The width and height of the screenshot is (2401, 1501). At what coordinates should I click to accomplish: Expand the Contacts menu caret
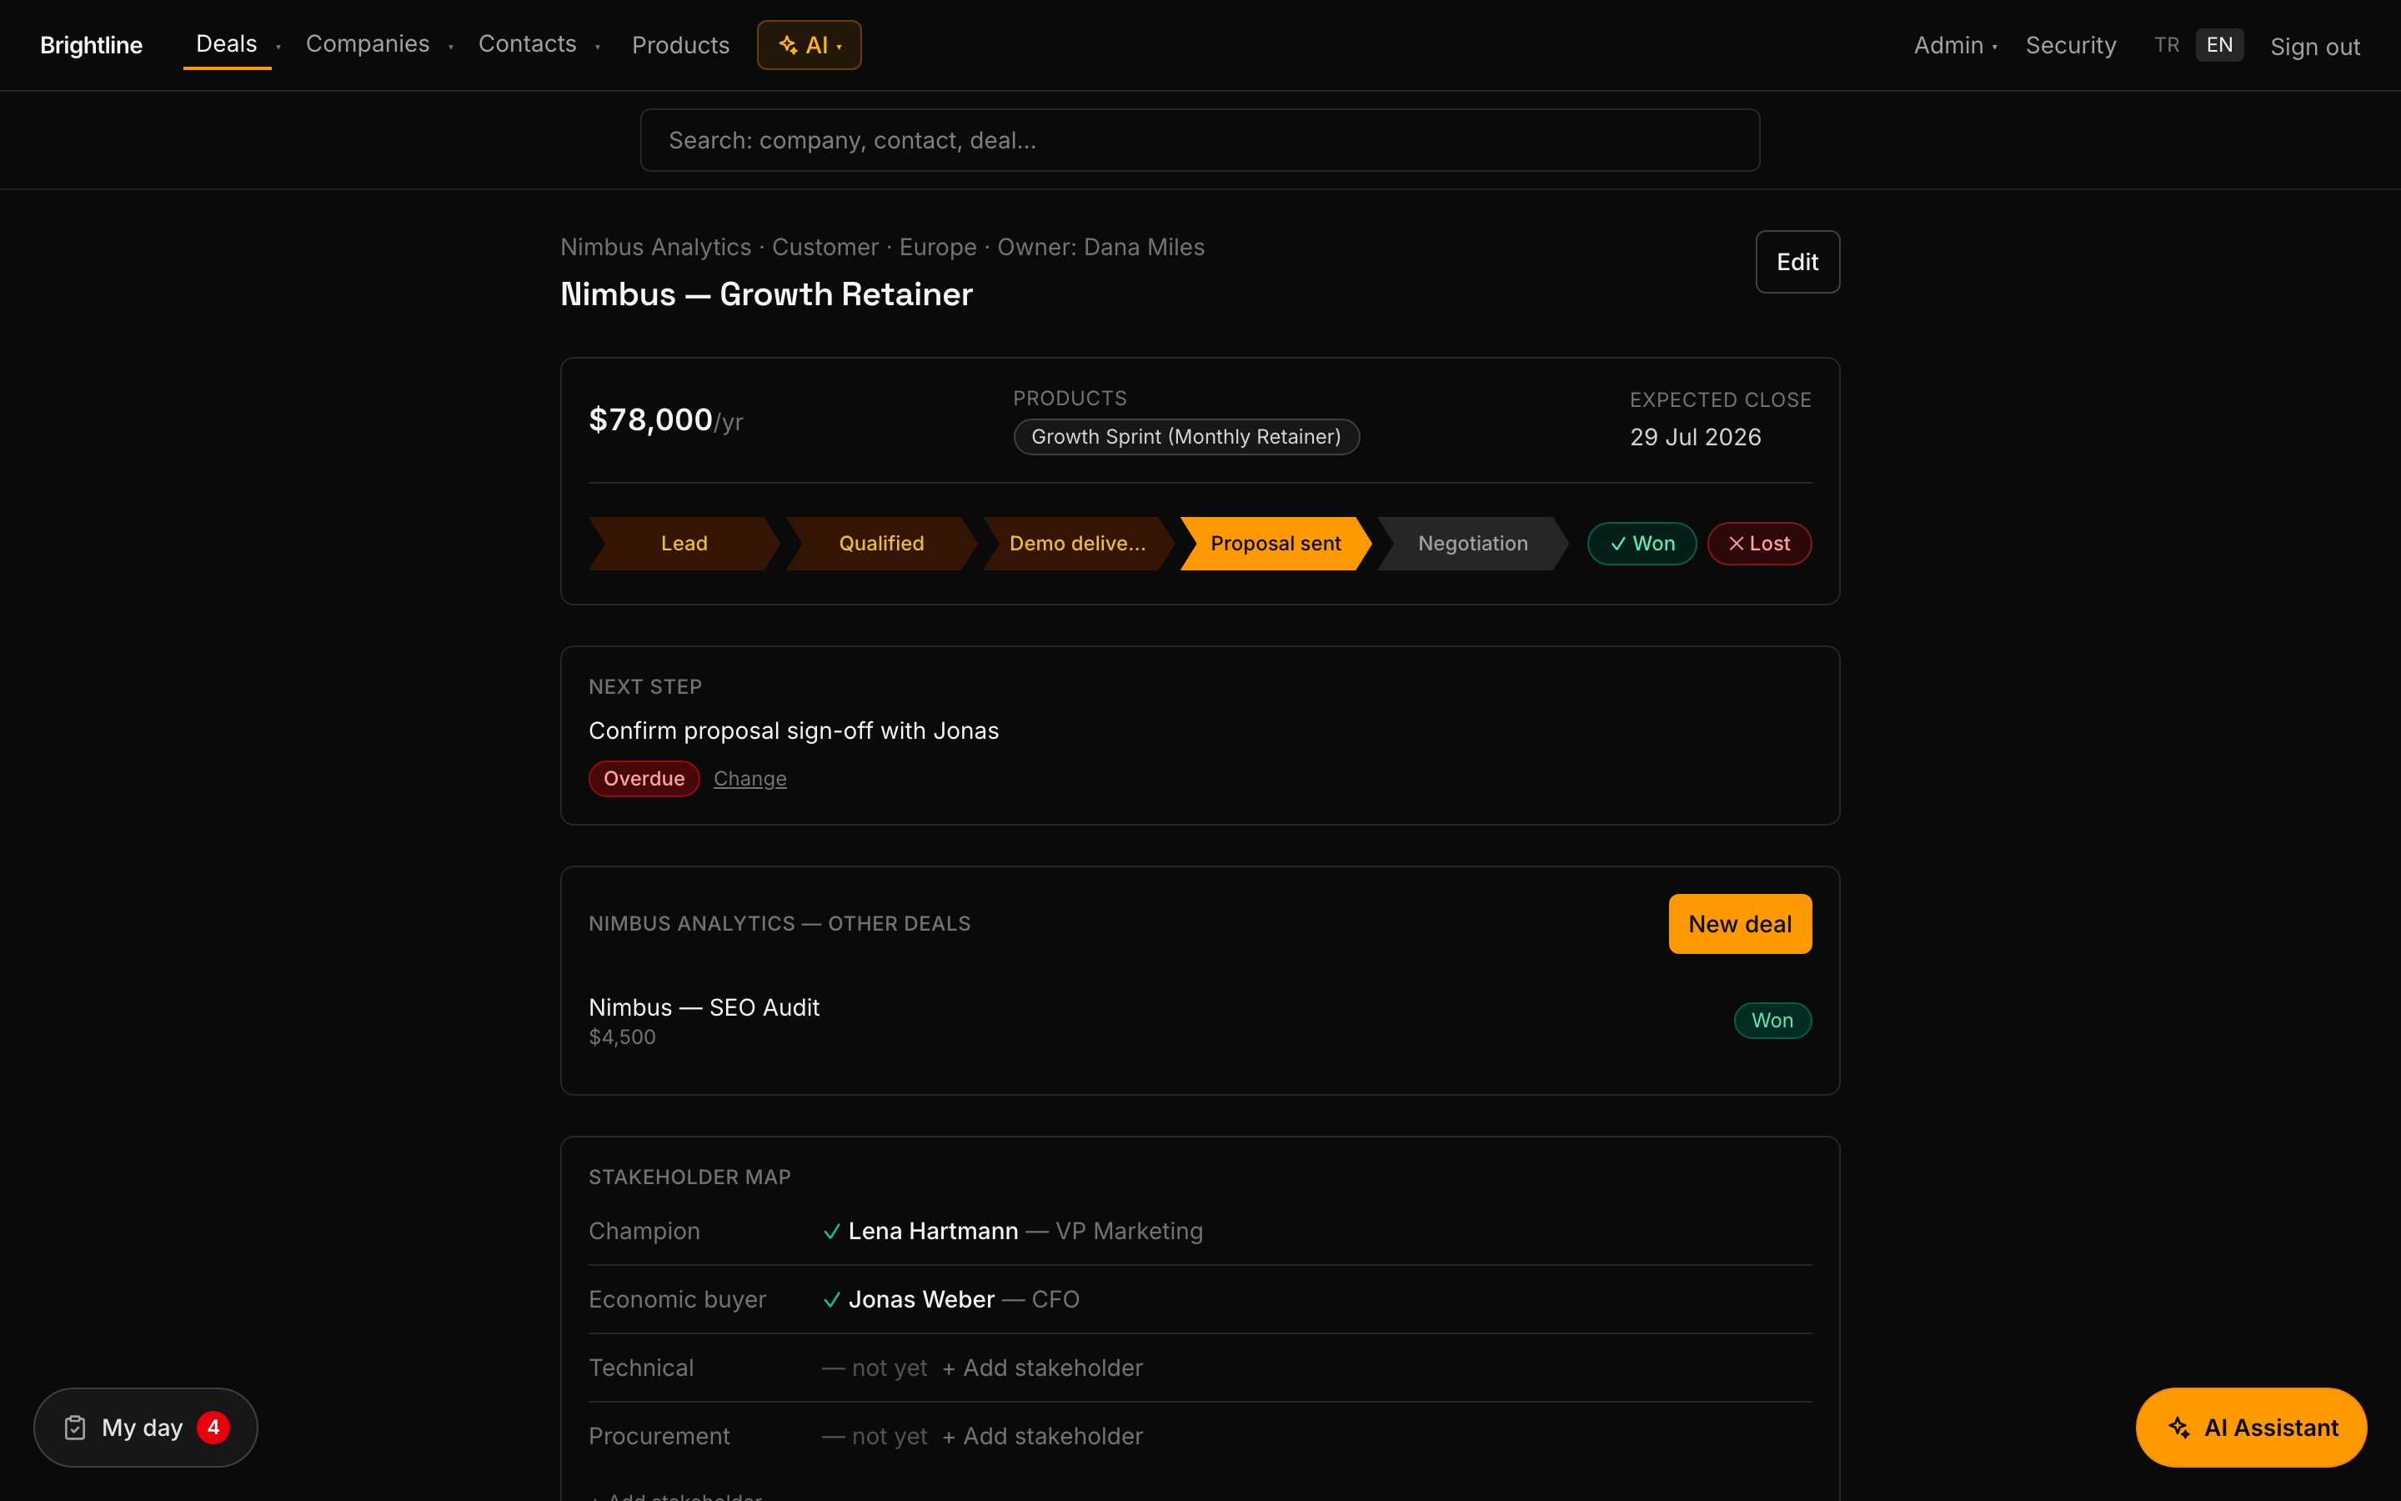(597, 47)
